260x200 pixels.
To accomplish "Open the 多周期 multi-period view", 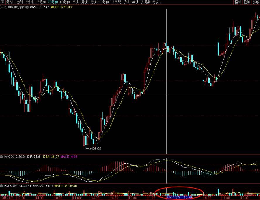I will (146, 2).
